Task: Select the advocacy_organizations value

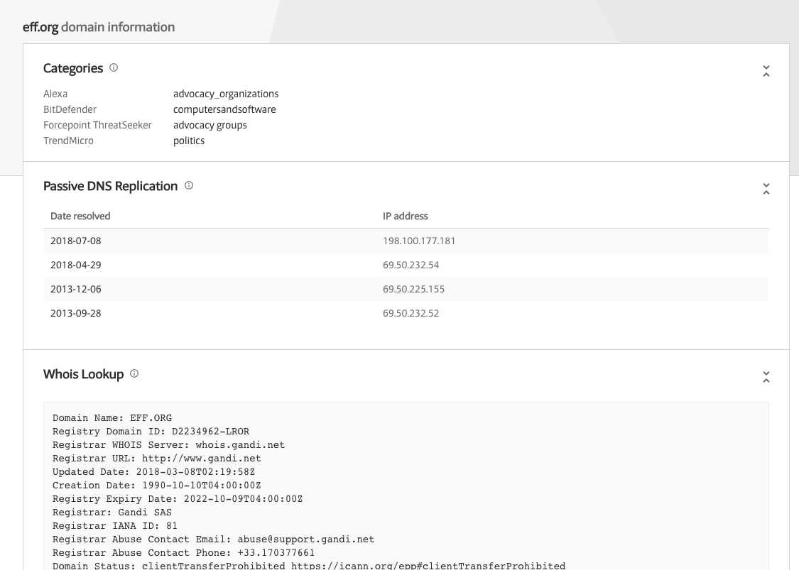Action: pos(226,94)
